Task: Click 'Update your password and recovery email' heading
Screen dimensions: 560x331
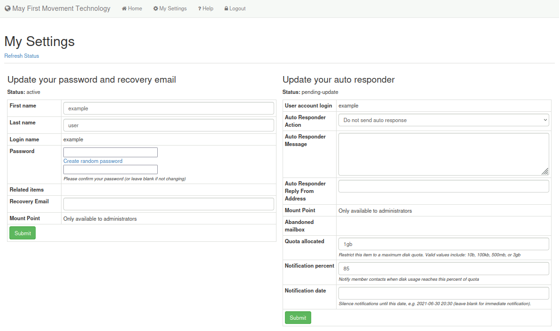Action: (92, 79)
